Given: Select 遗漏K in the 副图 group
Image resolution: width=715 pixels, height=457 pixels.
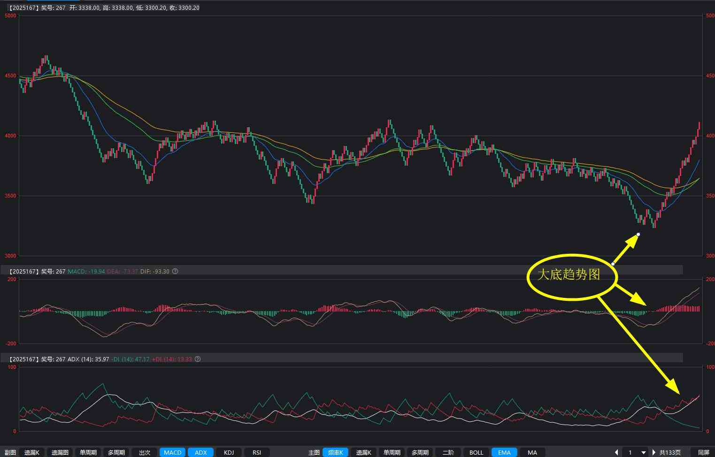Looking at the screenshot, I should [32, 452].
